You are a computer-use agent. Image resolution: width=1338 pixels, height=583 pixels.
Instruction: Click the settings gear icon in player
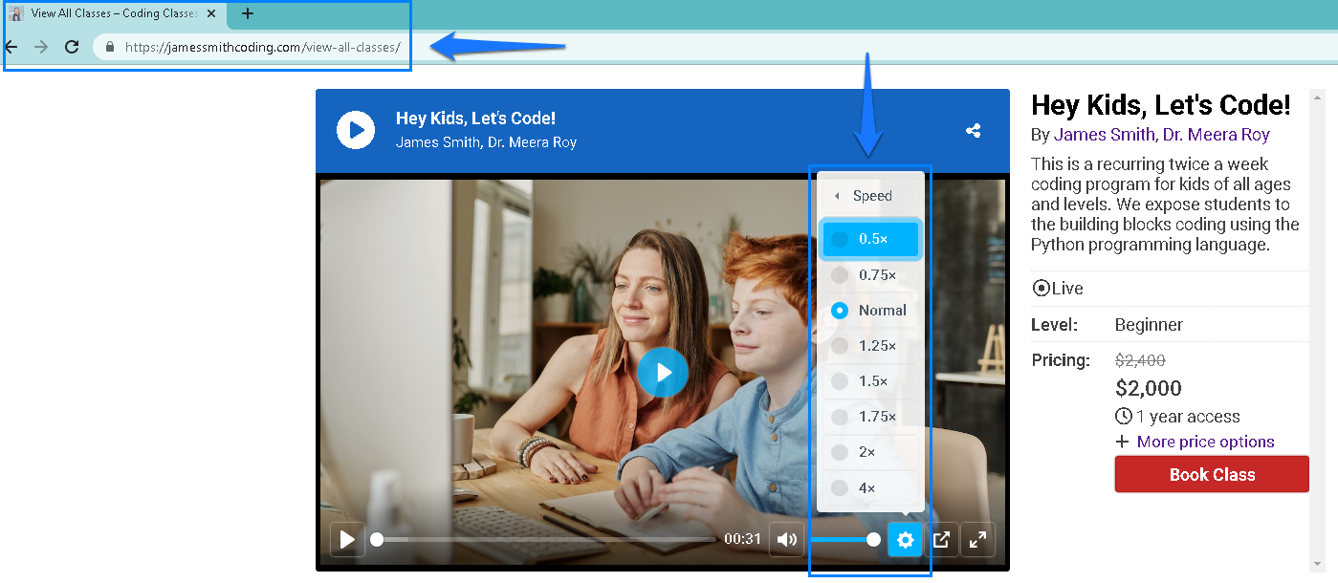coord(905,540)
